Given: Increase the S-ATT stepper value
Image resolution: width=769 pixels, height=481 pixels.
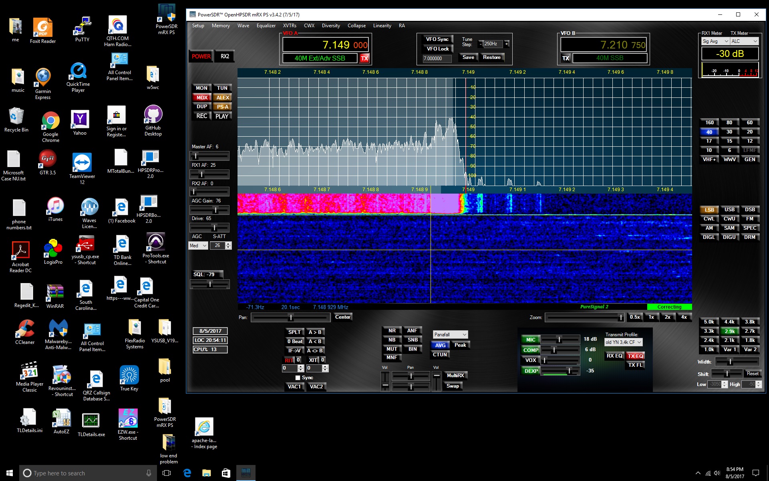Looking at the screenshot, I should [228, 243].
